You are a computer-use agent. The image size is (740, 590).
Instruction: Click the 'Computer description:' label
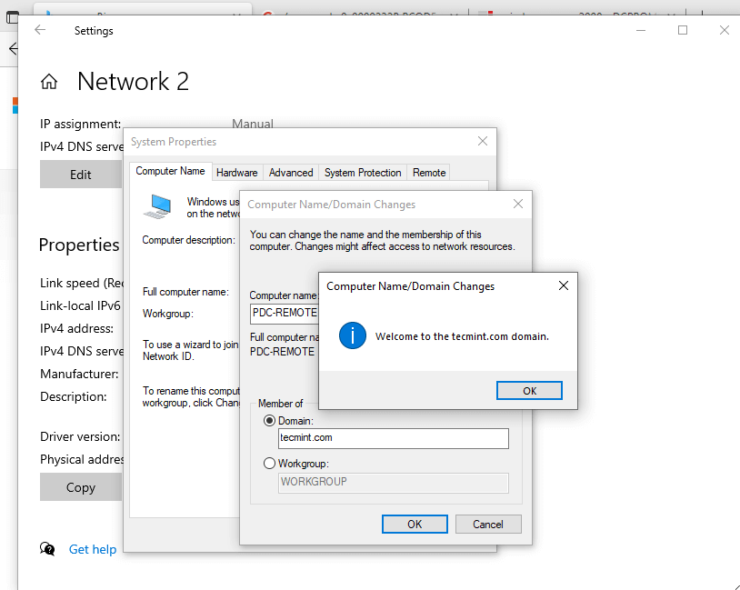tap(189, 240)
